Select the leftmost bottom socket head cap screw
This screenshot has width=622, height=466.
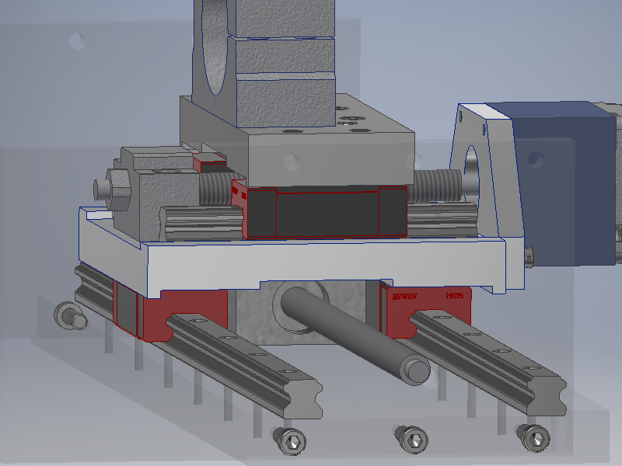[290, 440]
